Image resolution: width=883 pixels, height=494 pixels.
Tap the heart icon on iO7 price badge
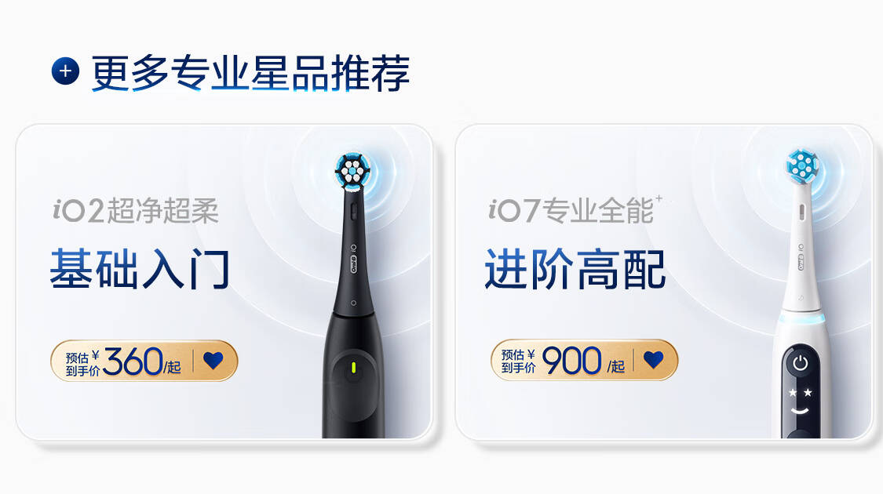point(654,359)
